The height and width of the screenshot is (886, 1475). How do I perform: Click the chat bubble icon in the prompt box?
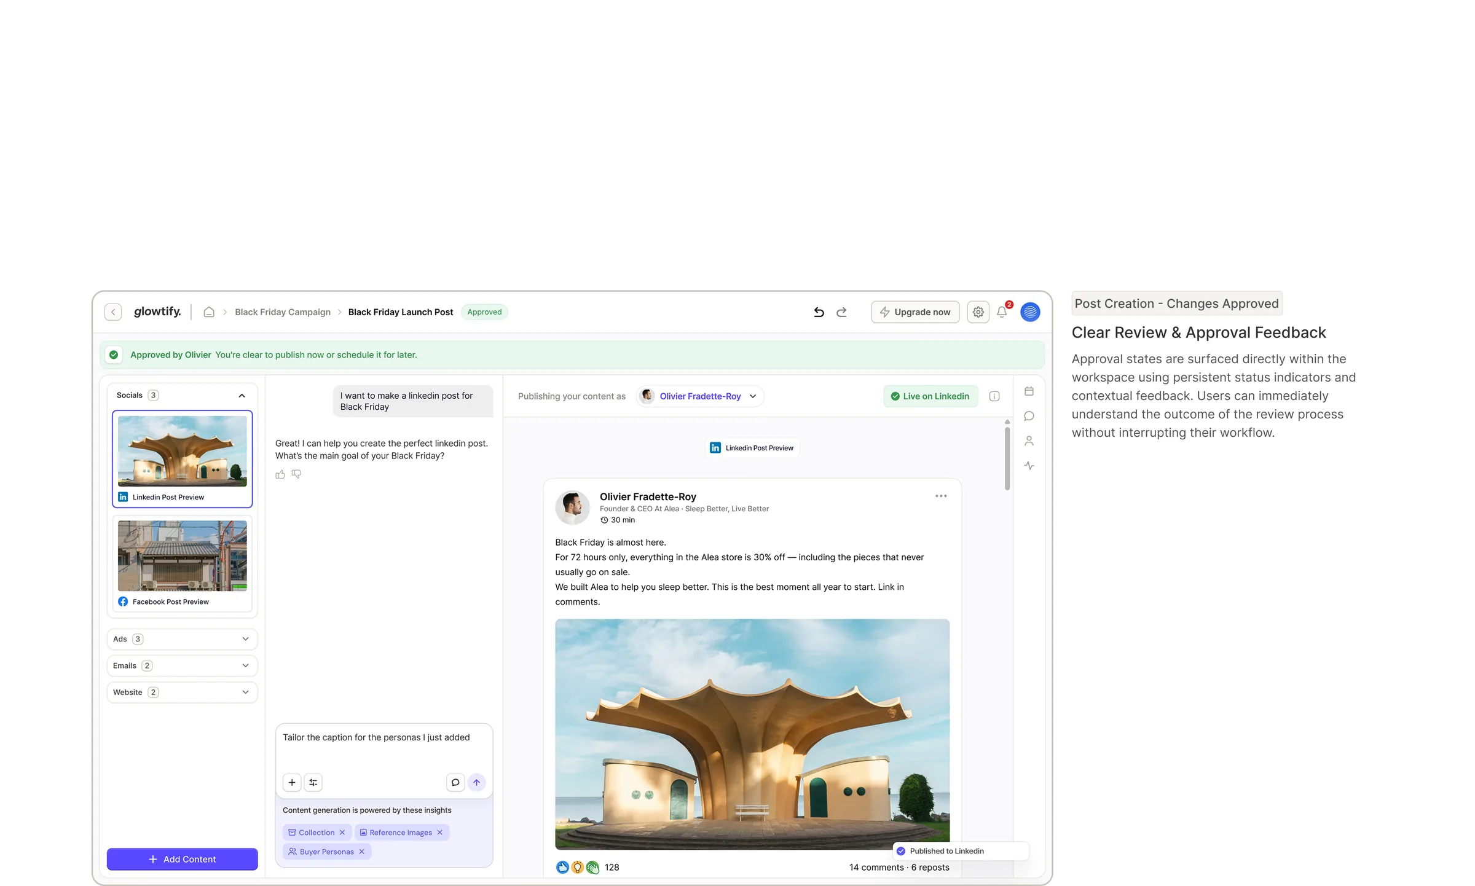[x=455, y=782]
